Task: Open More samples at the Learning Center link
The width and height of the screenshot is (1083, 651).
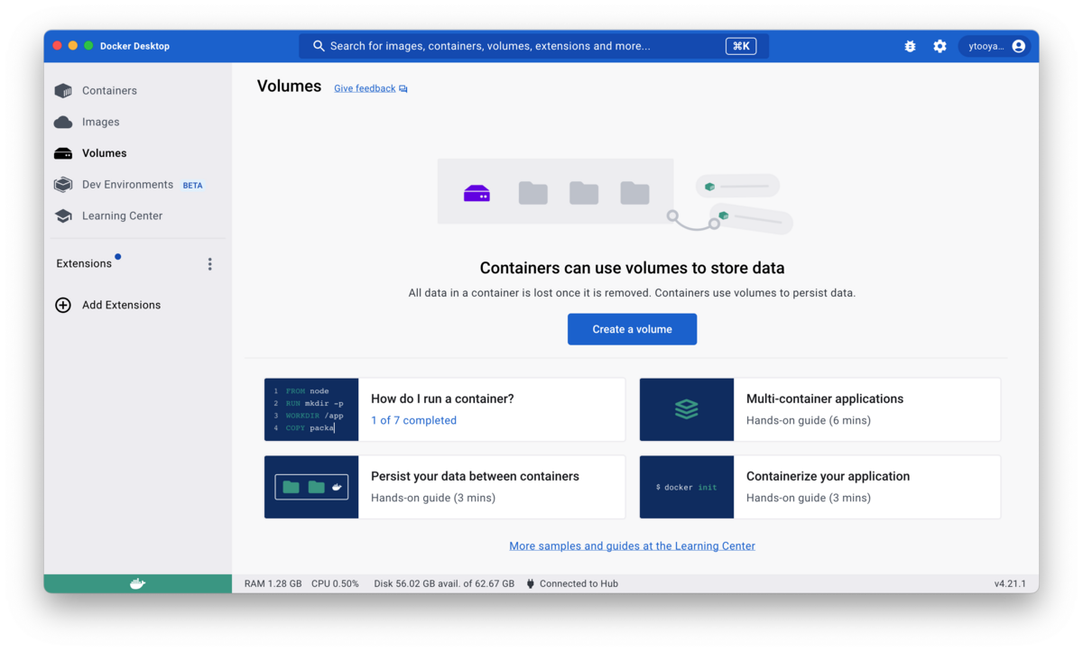Action: point(632,546)
